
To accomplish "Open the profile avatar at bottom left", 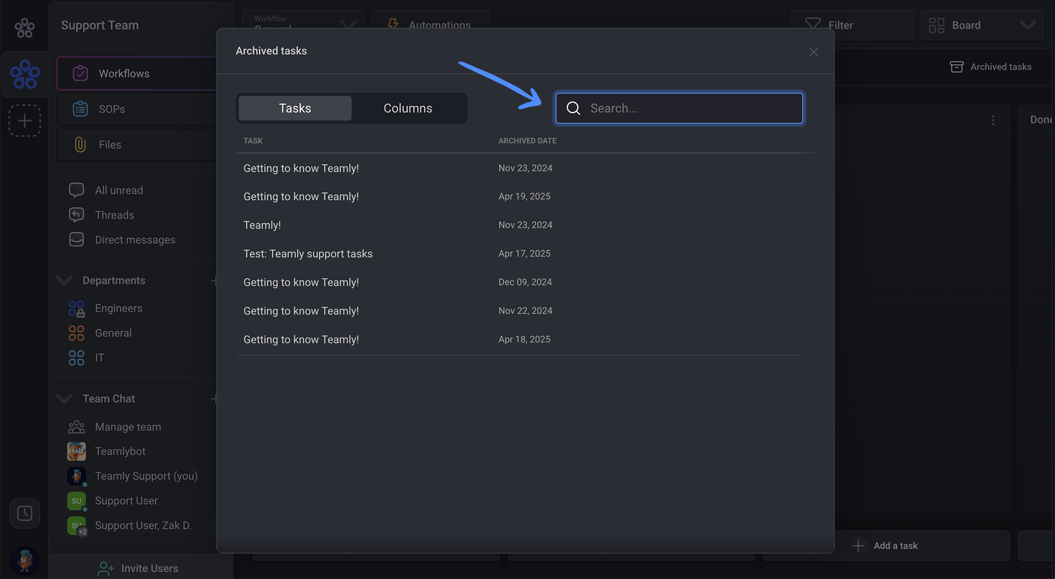I will coord(24,561).
